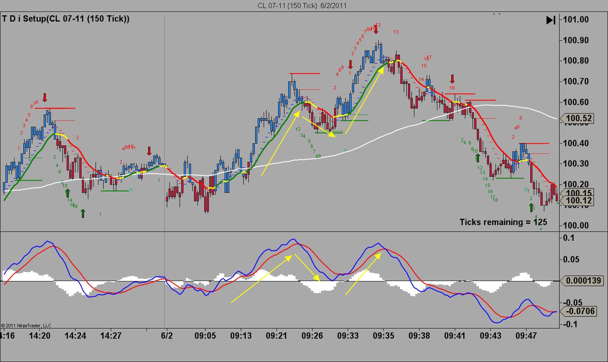608x362 pixels.
Task: Click the scroll-to-latest-bar arrow icon
Action: click(x=551, y=20)
